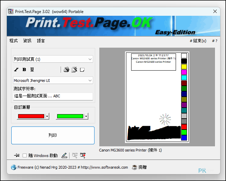The width and height of the screenshot is (226, 181).
Task: Click the zoom out magnifier icon
Action: click(x=75, y=155)
